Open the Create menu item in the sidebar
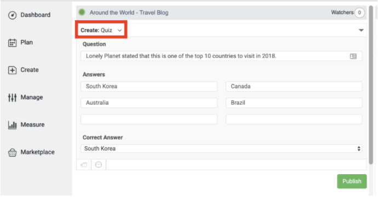Viewport: 378px width, 202px height. click(x=30, y=70)
